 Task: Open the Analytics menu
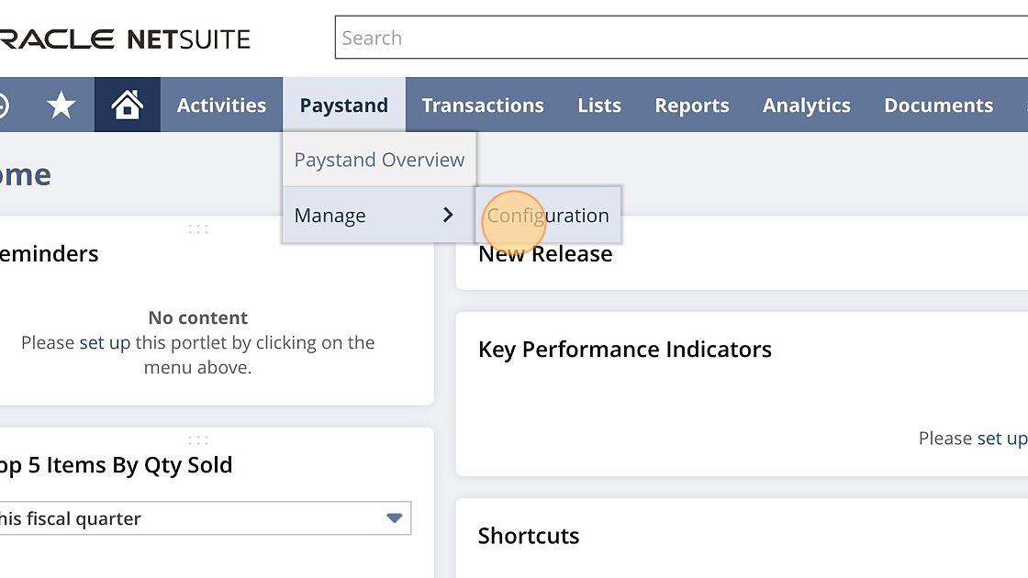(x=807, y=105)
